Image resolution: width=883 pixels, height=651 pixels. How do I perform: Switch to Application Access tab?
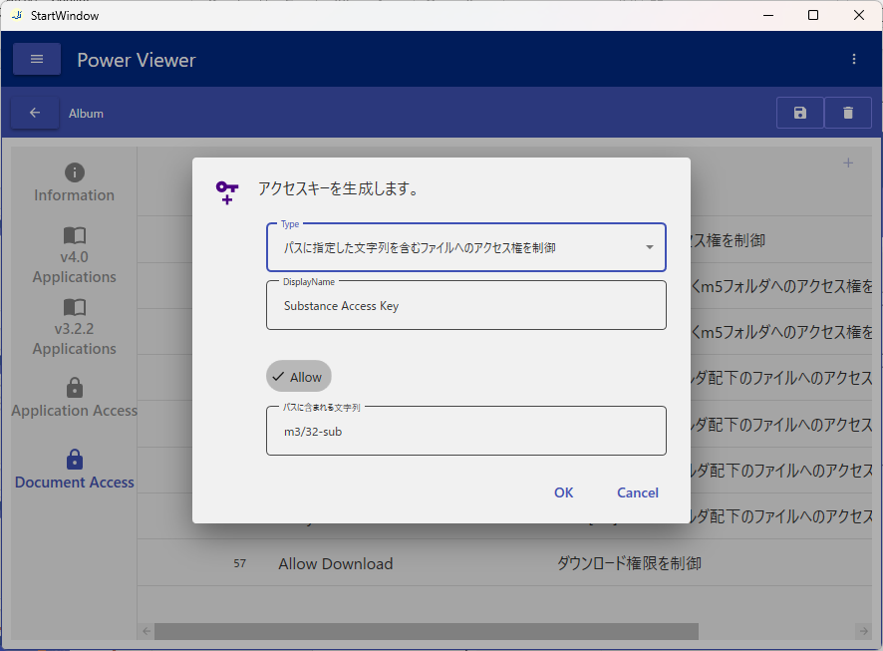coord(75,398)
